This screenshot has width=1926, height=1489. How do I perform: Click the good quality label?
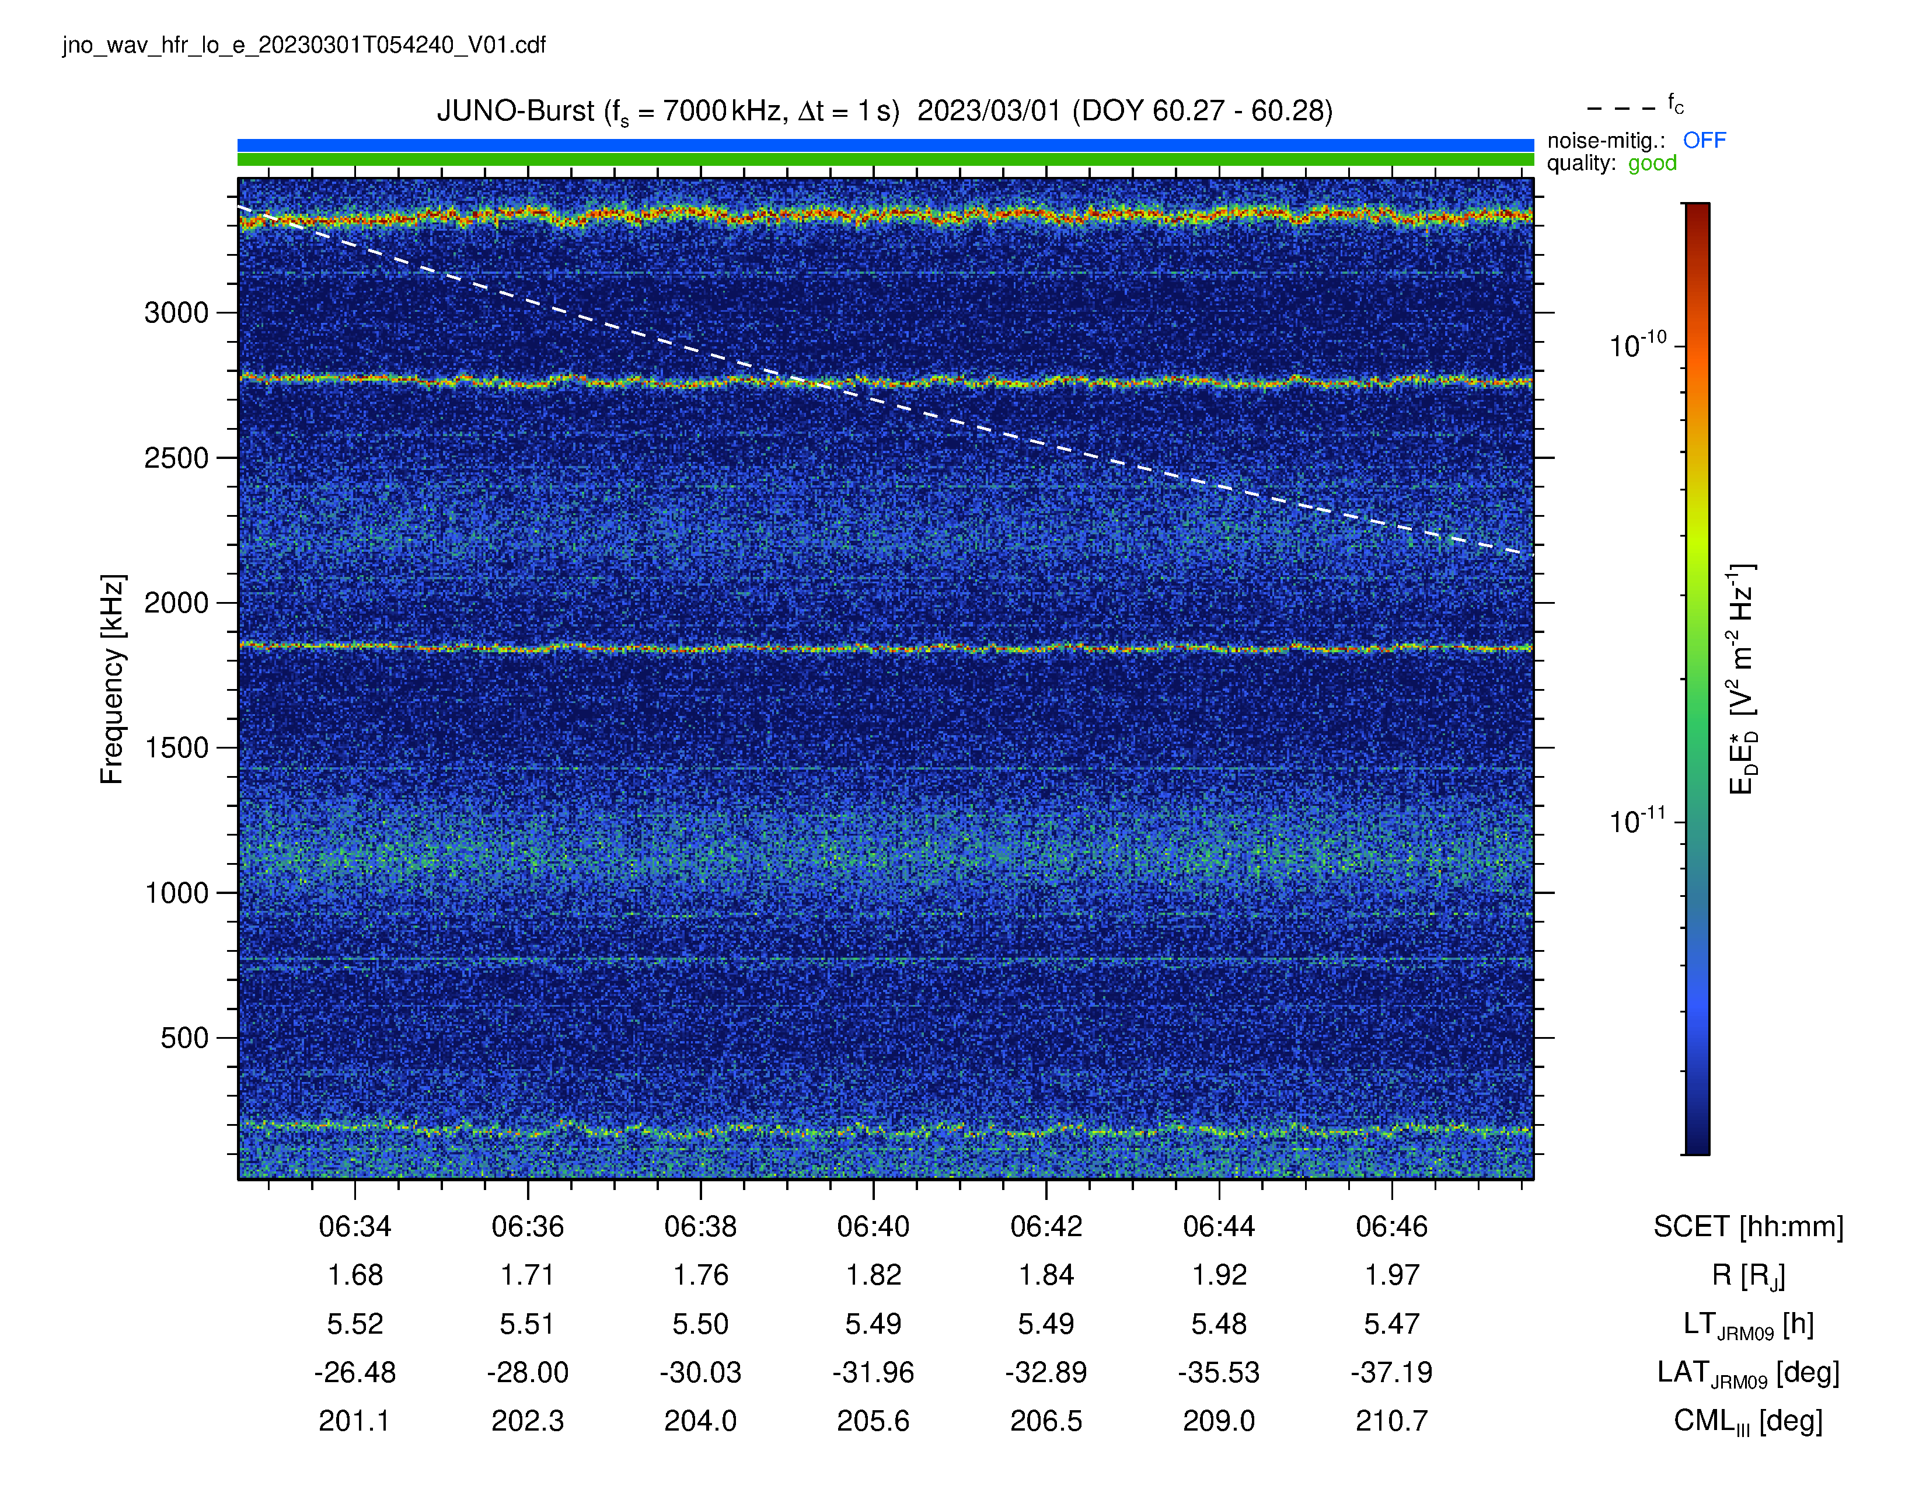[x=1652, y=163]
